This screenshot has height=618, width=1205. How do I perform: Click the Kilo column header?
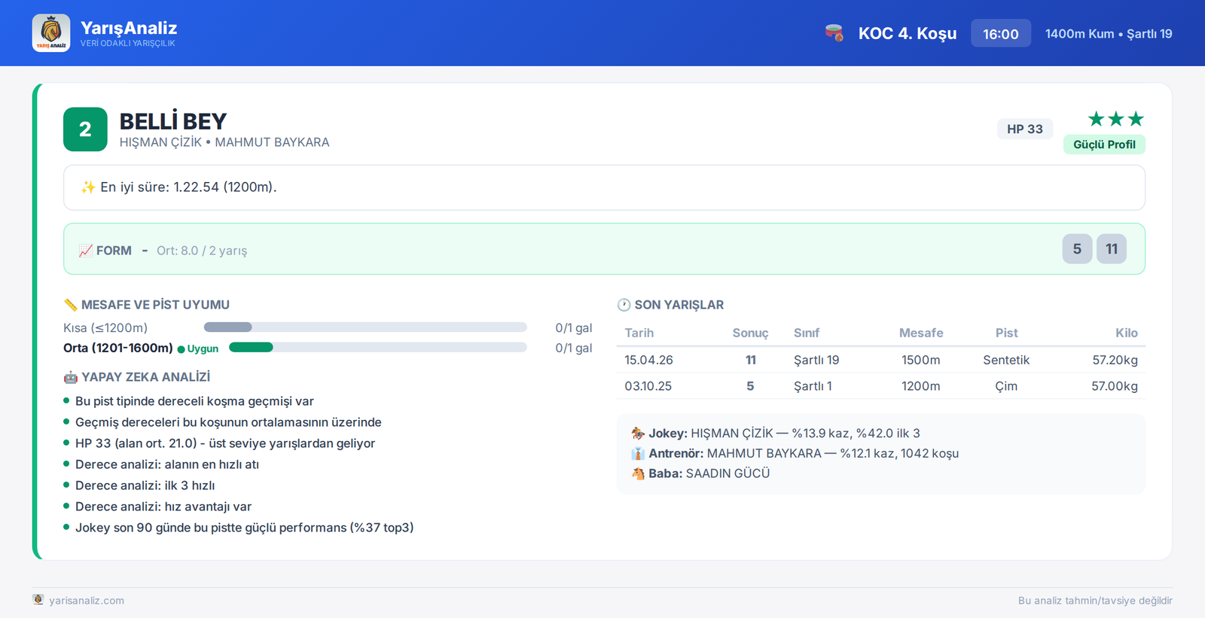[x=1127, y=333]
